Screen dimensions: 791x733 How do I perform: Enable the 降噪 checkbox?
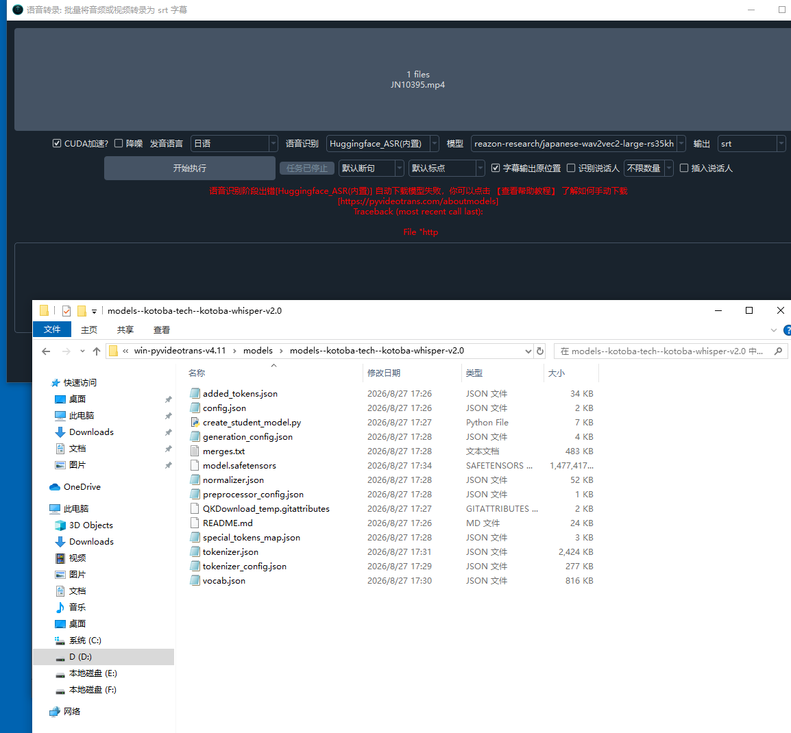click(x=119, y=144)
